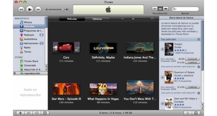Click the status text 6 ítems, 11.6 horas
The width and height of the screenshot is (217, 116).
click(116, 113)
